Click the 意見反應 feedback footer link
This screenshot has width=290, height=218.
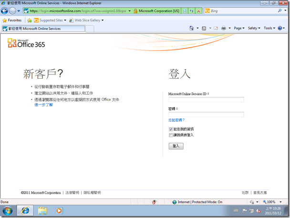point(260,193)
